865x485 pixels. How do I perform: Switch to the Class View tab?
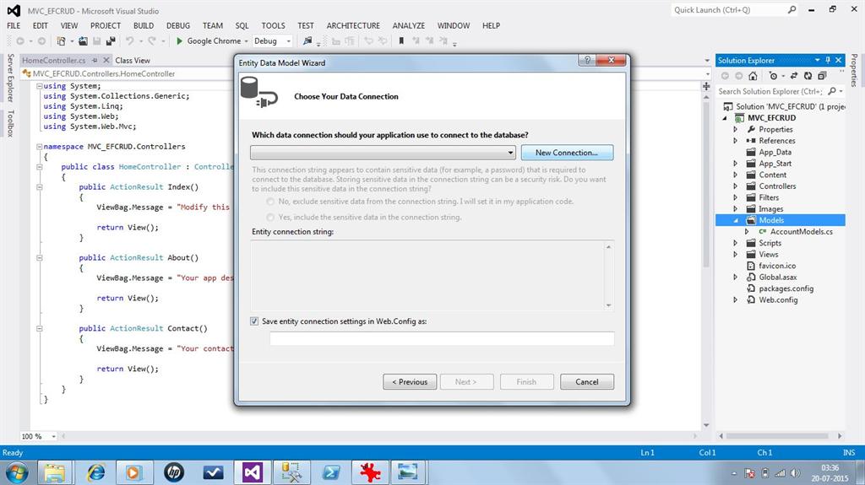(133, 60)
